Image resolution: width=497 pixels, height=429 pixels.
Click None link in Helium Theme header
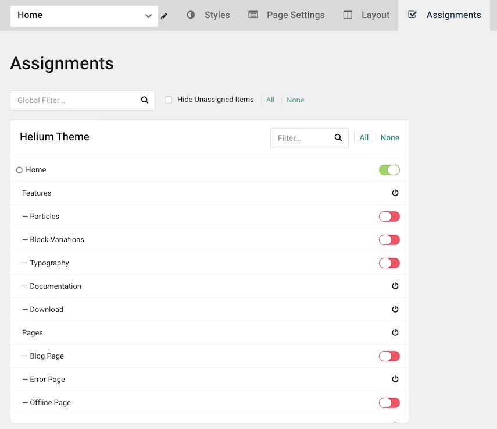click(389, 138)
